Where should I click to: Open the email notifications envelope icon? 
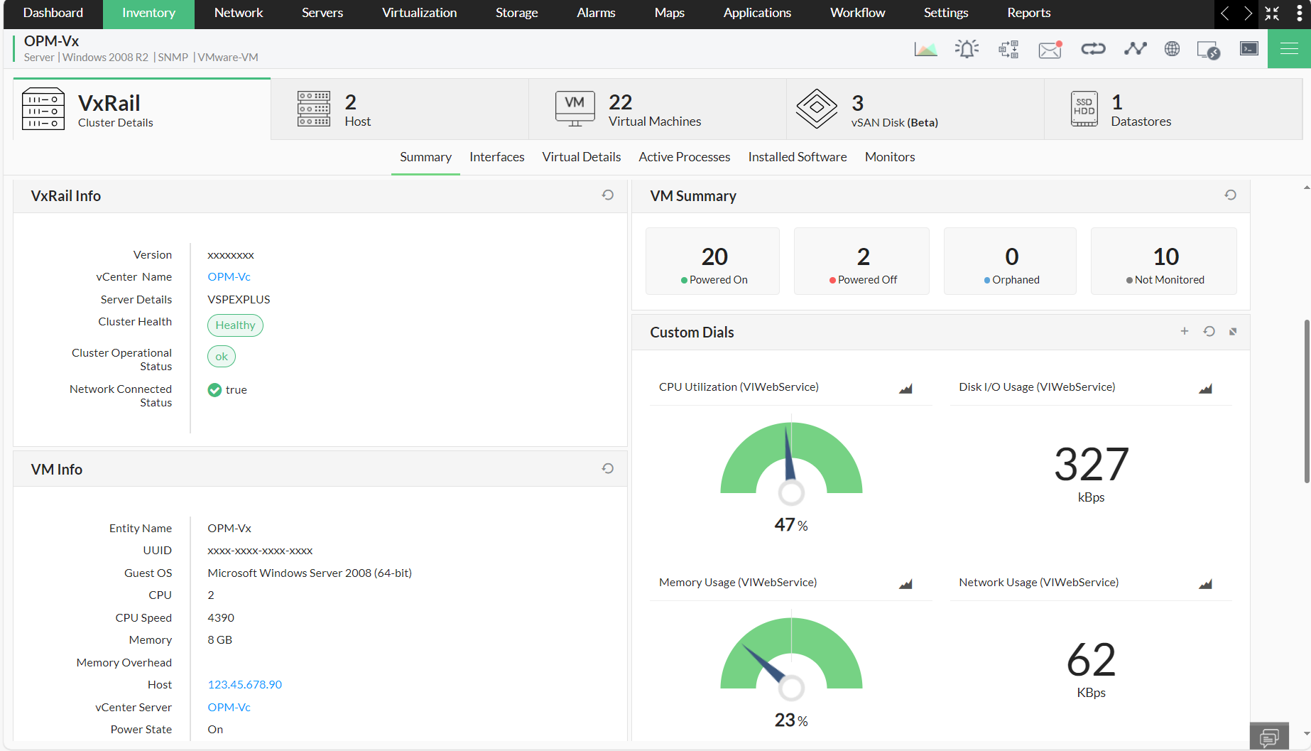[x=1050, y=48]
